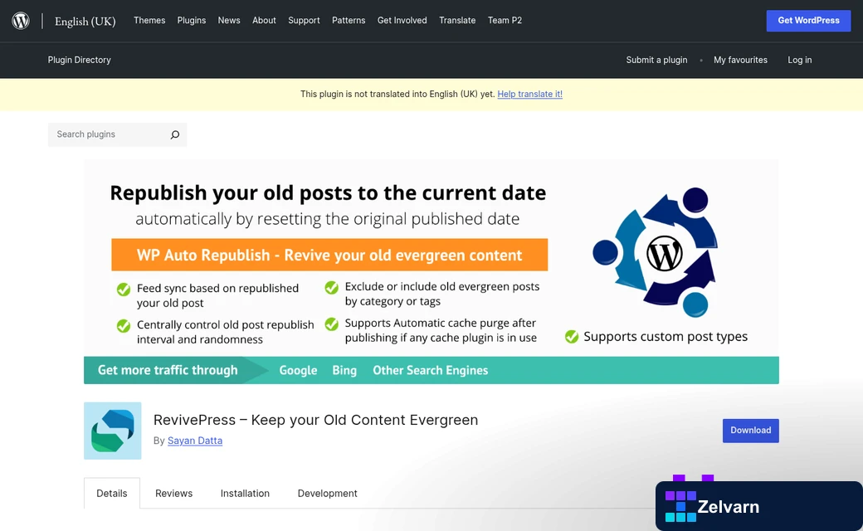This screenshot has width=863, height=531.
Task: Switch to the Installation tab
Action: (x=245, y=493)
